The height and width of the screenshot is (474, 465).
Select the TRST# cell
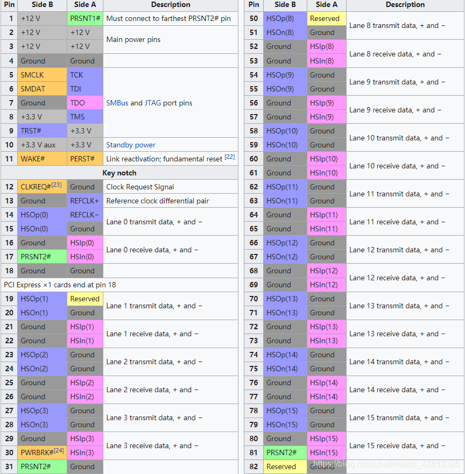coord(43,131)
